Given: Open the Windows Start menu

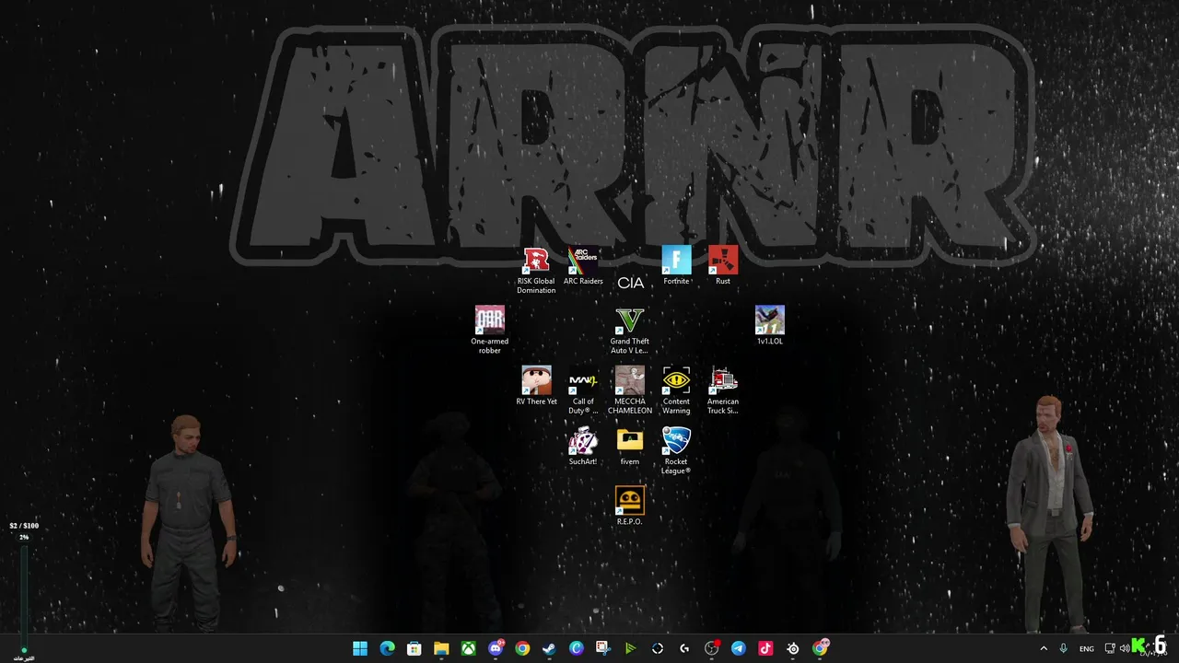Looking at the screenshot, I should pyautogui.click(x=360, y=648).
